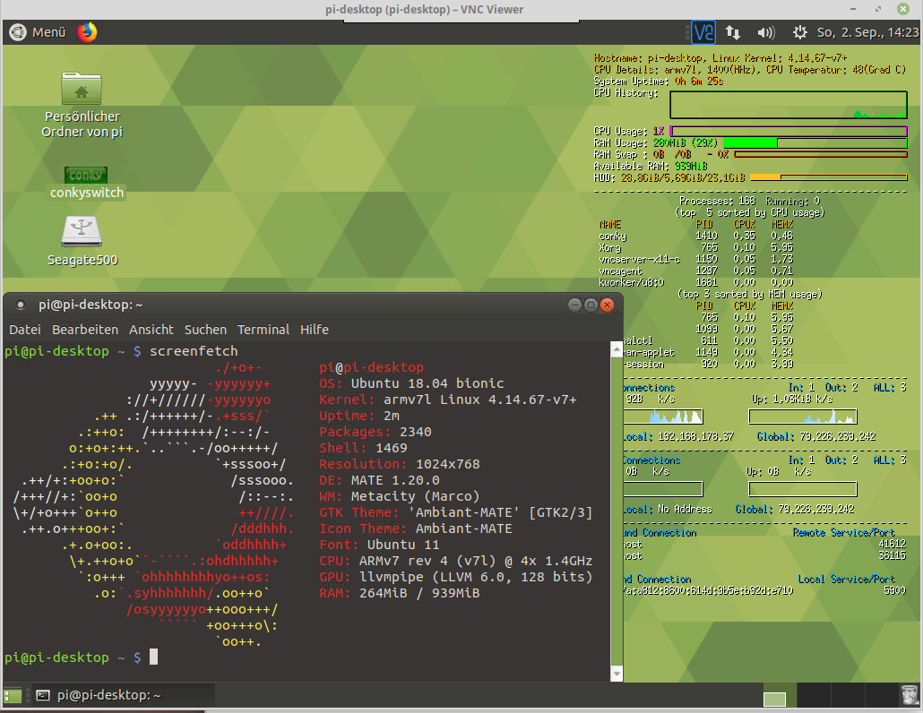Open the Datei menu in terminal

point(25,330)
